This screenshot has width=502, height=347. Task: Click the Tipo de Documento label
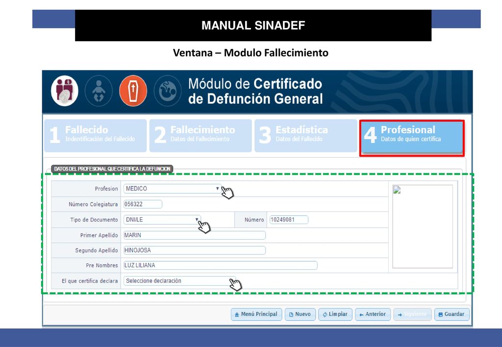click(94, 220)
